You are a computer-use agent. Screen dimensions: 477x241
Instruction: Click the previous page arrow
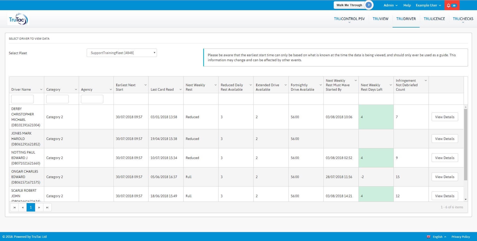tap(23, 207)
